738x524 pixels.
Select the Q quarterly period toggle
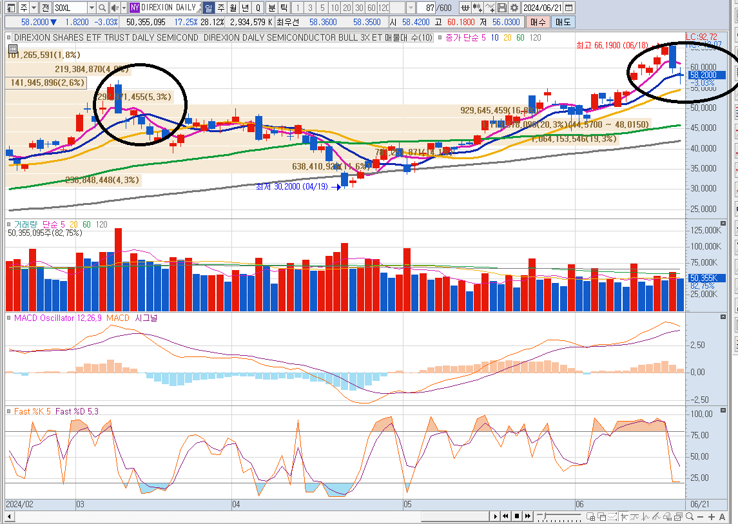point(258,8)
